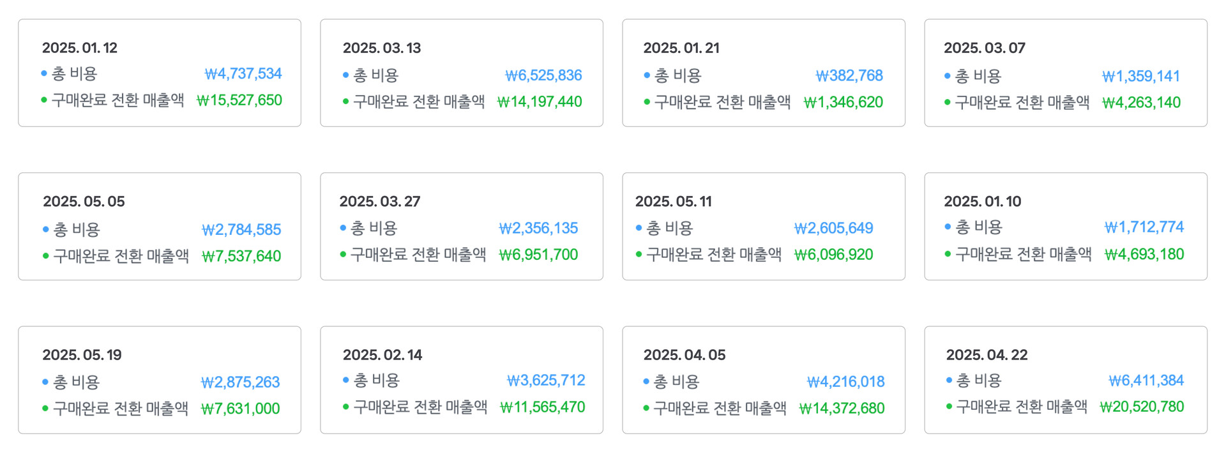Select conversion revenue ₩11,565,470 value

pyautogui.click(x=543, y=407)
